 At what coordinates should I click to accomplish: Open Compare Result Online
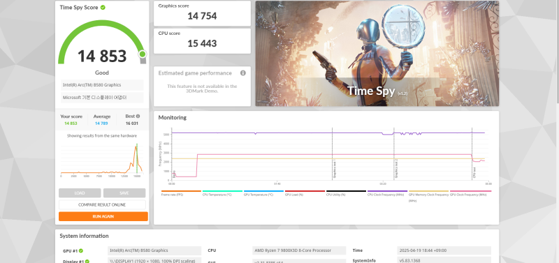tap(102, 204)
